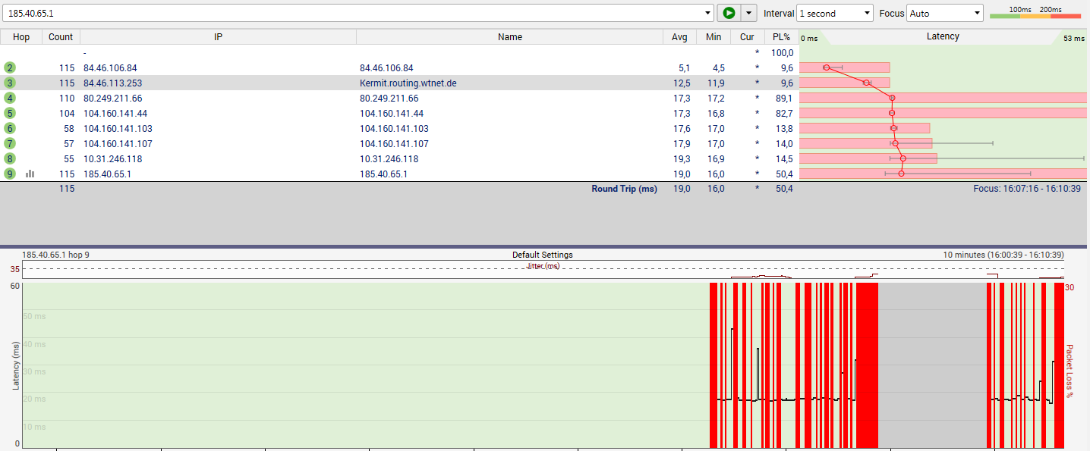Click IP cell 10.31.246.118
Viewport: 1090px width, 451px height.
[112, 159]
